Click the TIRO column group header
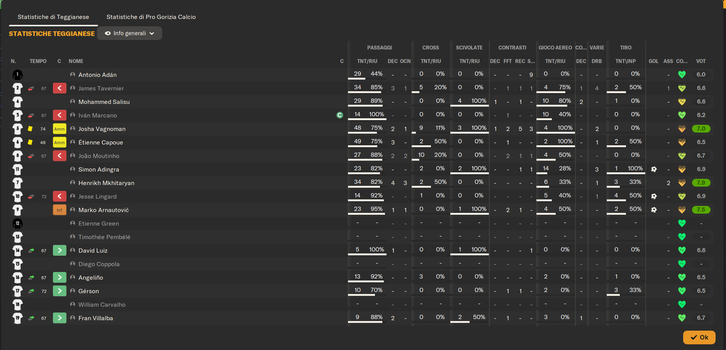 pyautogui.click(x=626, y=48)
